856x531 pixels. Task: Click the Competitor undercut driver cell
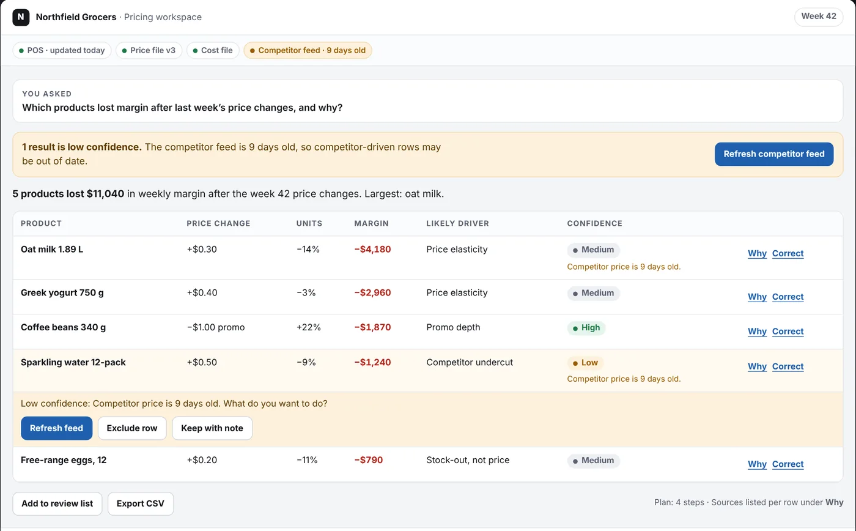point(470,362)
